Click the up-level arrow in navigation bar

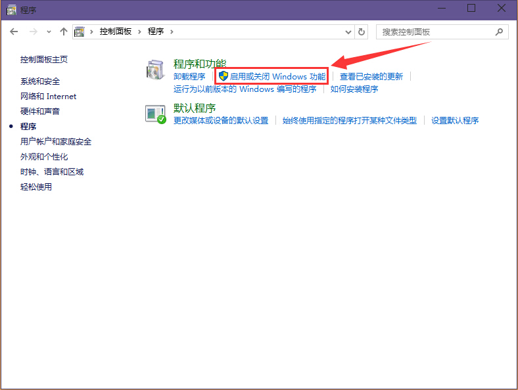click(x=64, y=32)
